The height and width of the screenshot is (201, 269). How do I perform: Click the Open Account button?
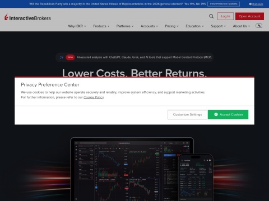click(x=249, y=16)
